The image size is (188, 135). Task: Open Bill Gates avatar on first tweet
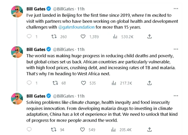click(17, 12)
